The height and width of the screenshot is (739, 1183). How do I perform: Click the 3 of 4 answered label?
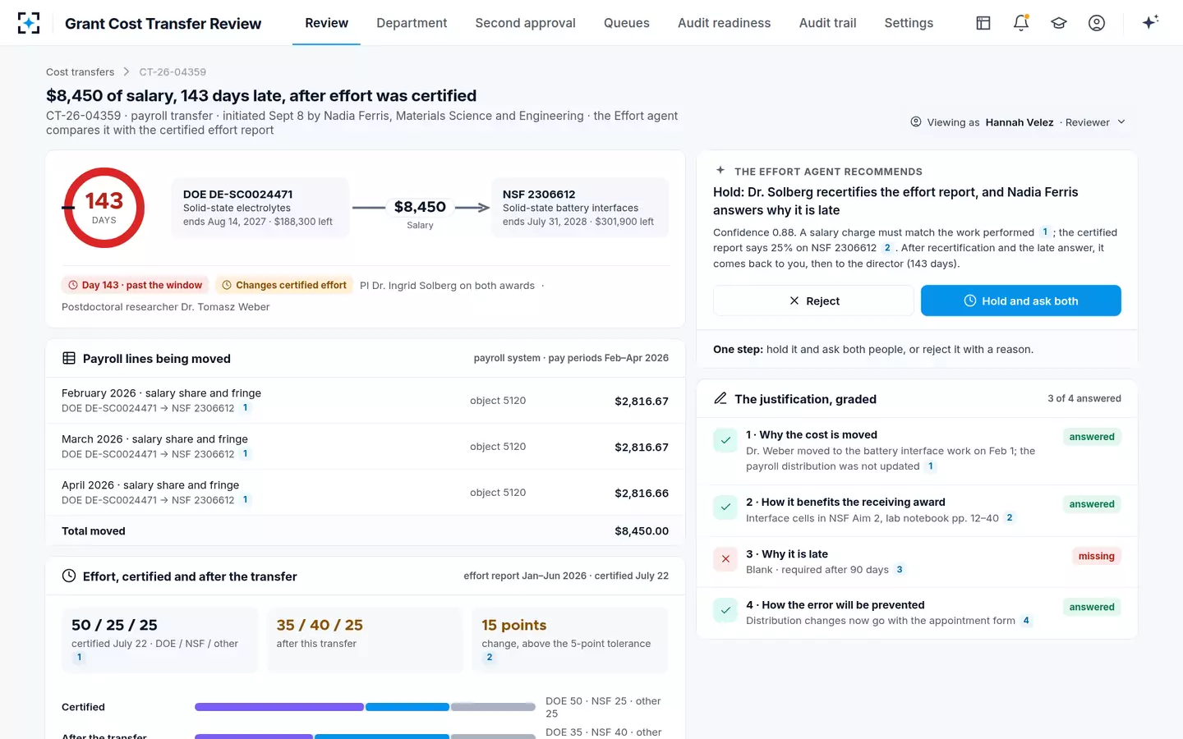pyautogui.click(x=1084, y=398)
